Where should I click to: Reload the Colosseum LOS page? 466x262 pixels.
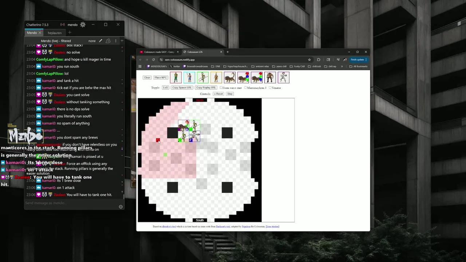coord(153,60)
